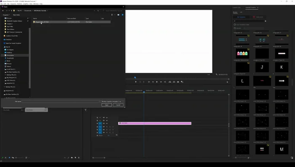This screenshot has width=295, height=167.
Task: Open the Essential Graphics panel menu icon
Action: pos(258,8)
